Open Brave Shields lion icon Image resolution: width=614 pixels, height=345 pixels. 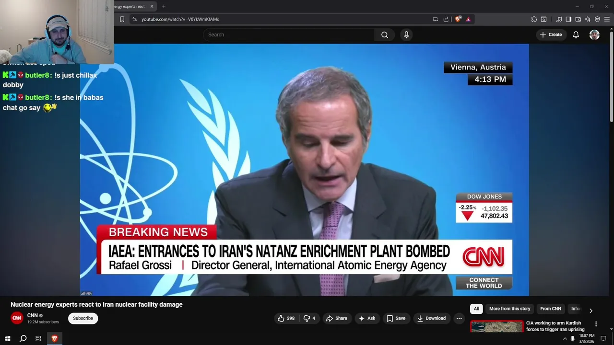[458, 19]
